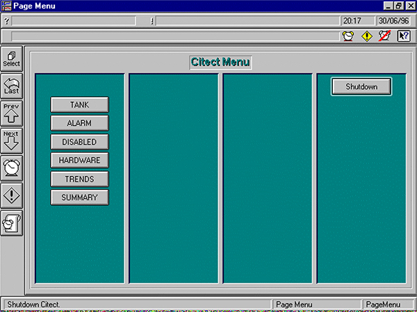
Task: Click the context help pointer icon
Action: click(x=404, y=36)
